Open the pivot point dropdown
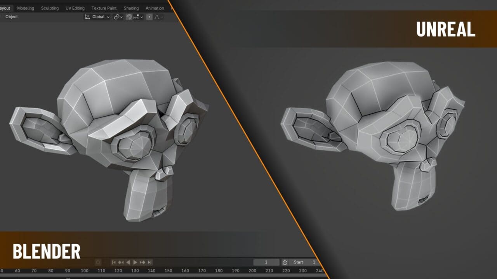 pyautogui.click(x=118, y=17)
